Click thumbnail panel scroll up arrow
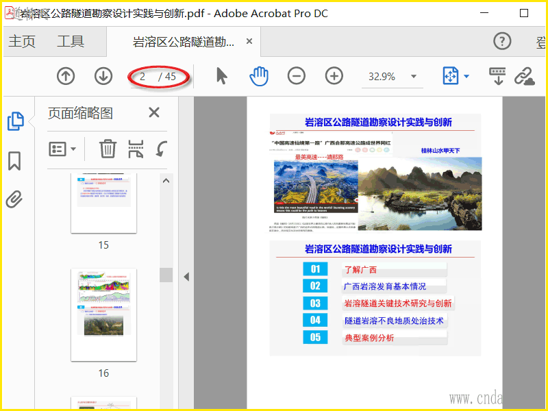Image resolution: width=548 pixels, height=411 pixels. [x=166, y=181]
